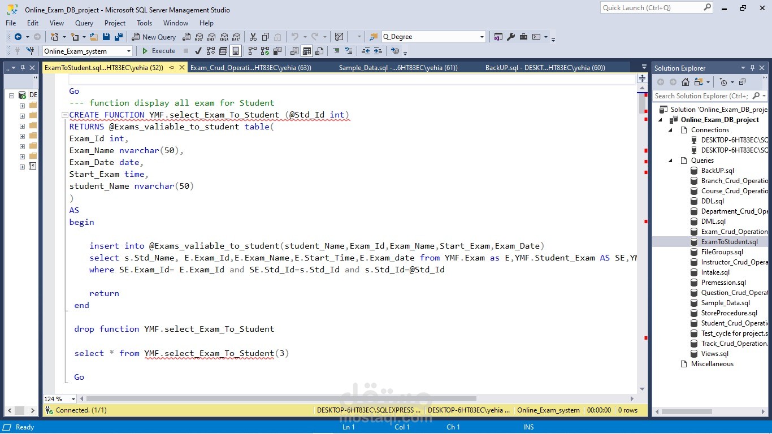Select Views.sql in Solution Explorer

click(x=714, y=354)
